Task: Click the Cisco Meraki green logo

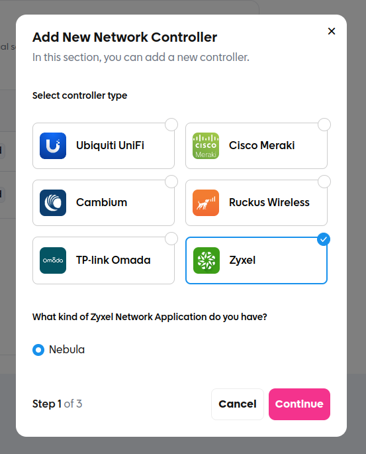Action: [206, 146]
